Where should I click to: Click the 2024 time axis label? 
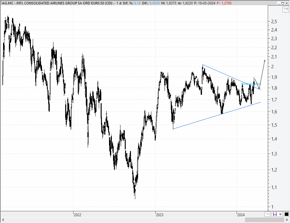coord(241,215)
